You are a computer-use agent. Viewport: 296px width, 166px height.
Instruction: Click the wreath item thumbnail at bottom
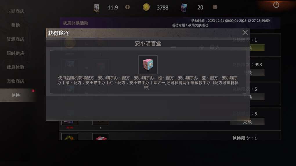(70, 137)
